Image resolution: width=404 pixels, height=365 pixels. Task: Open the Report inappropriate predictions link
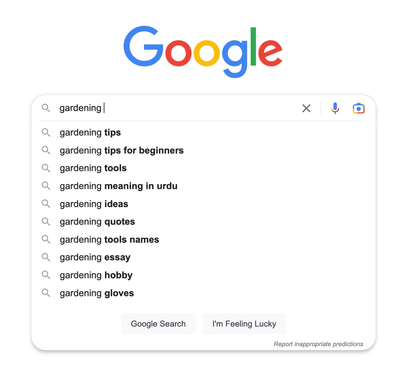[x=318, y=344]
